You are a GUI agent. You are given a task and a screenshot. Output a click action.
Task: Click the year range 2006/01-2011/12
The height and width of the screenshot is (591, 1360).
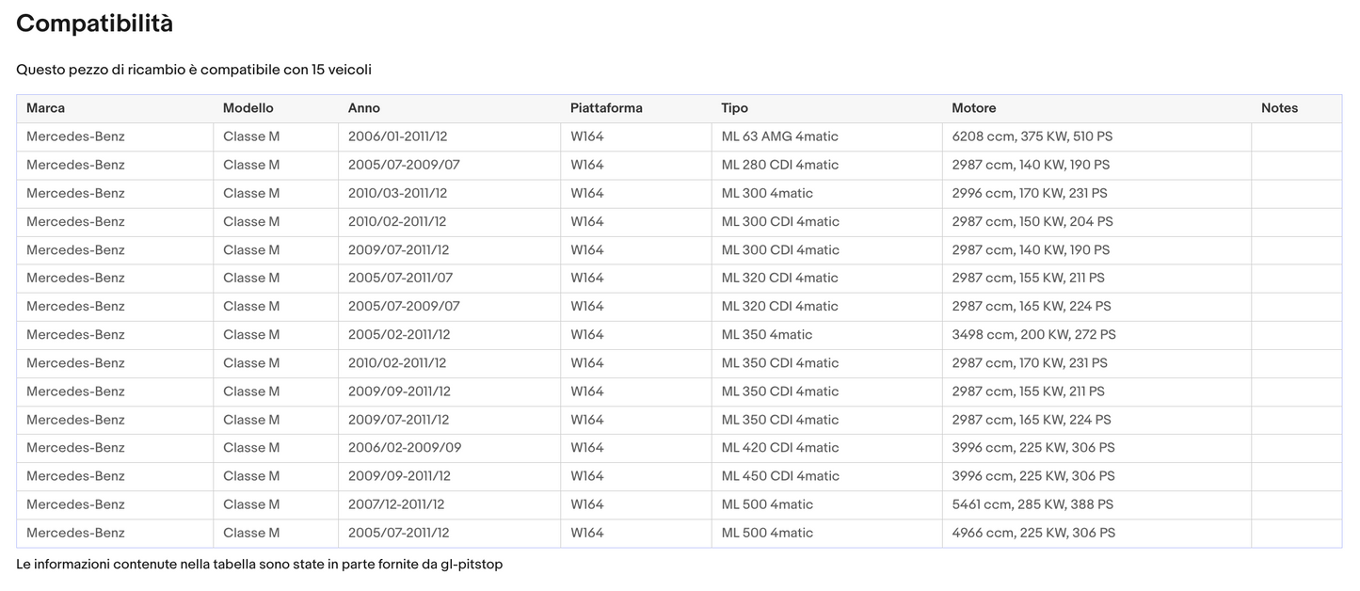(399, 136)
